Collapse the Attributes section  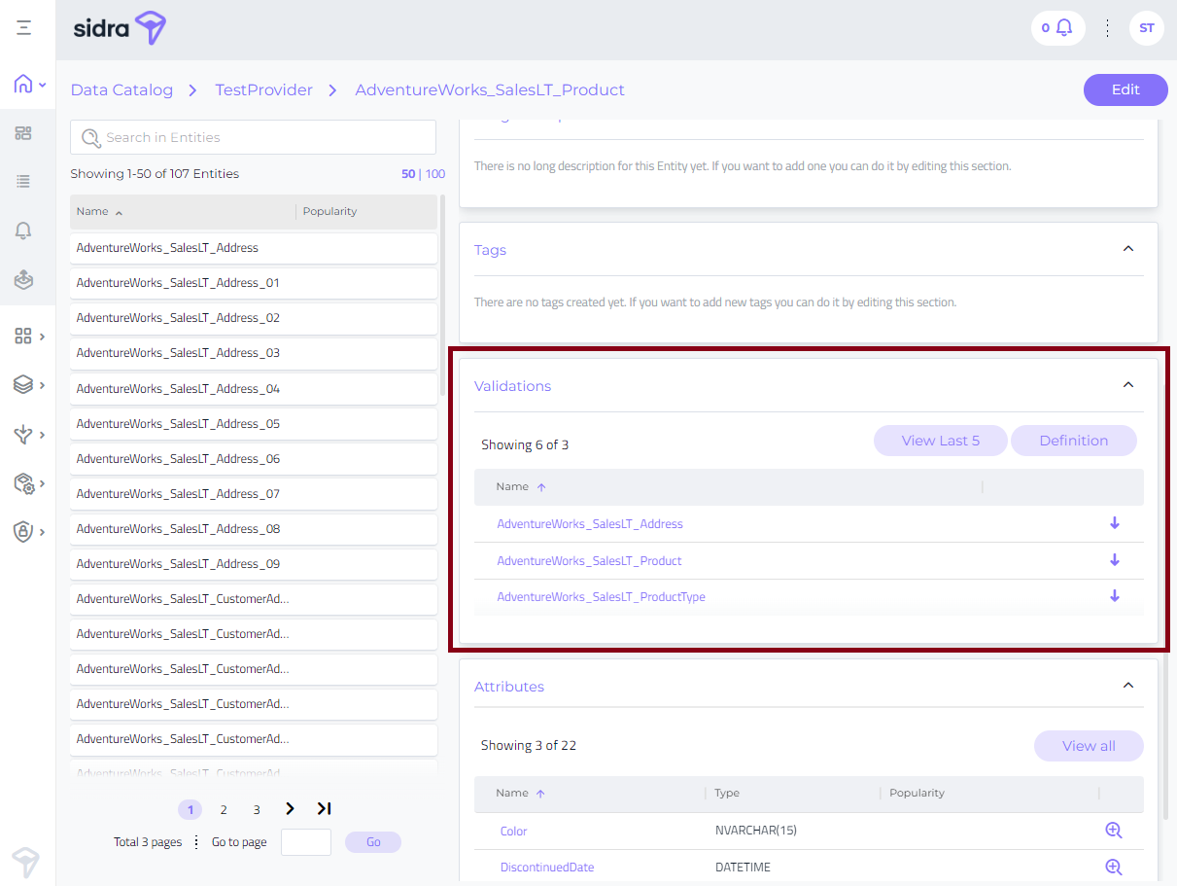[1127, 686]
